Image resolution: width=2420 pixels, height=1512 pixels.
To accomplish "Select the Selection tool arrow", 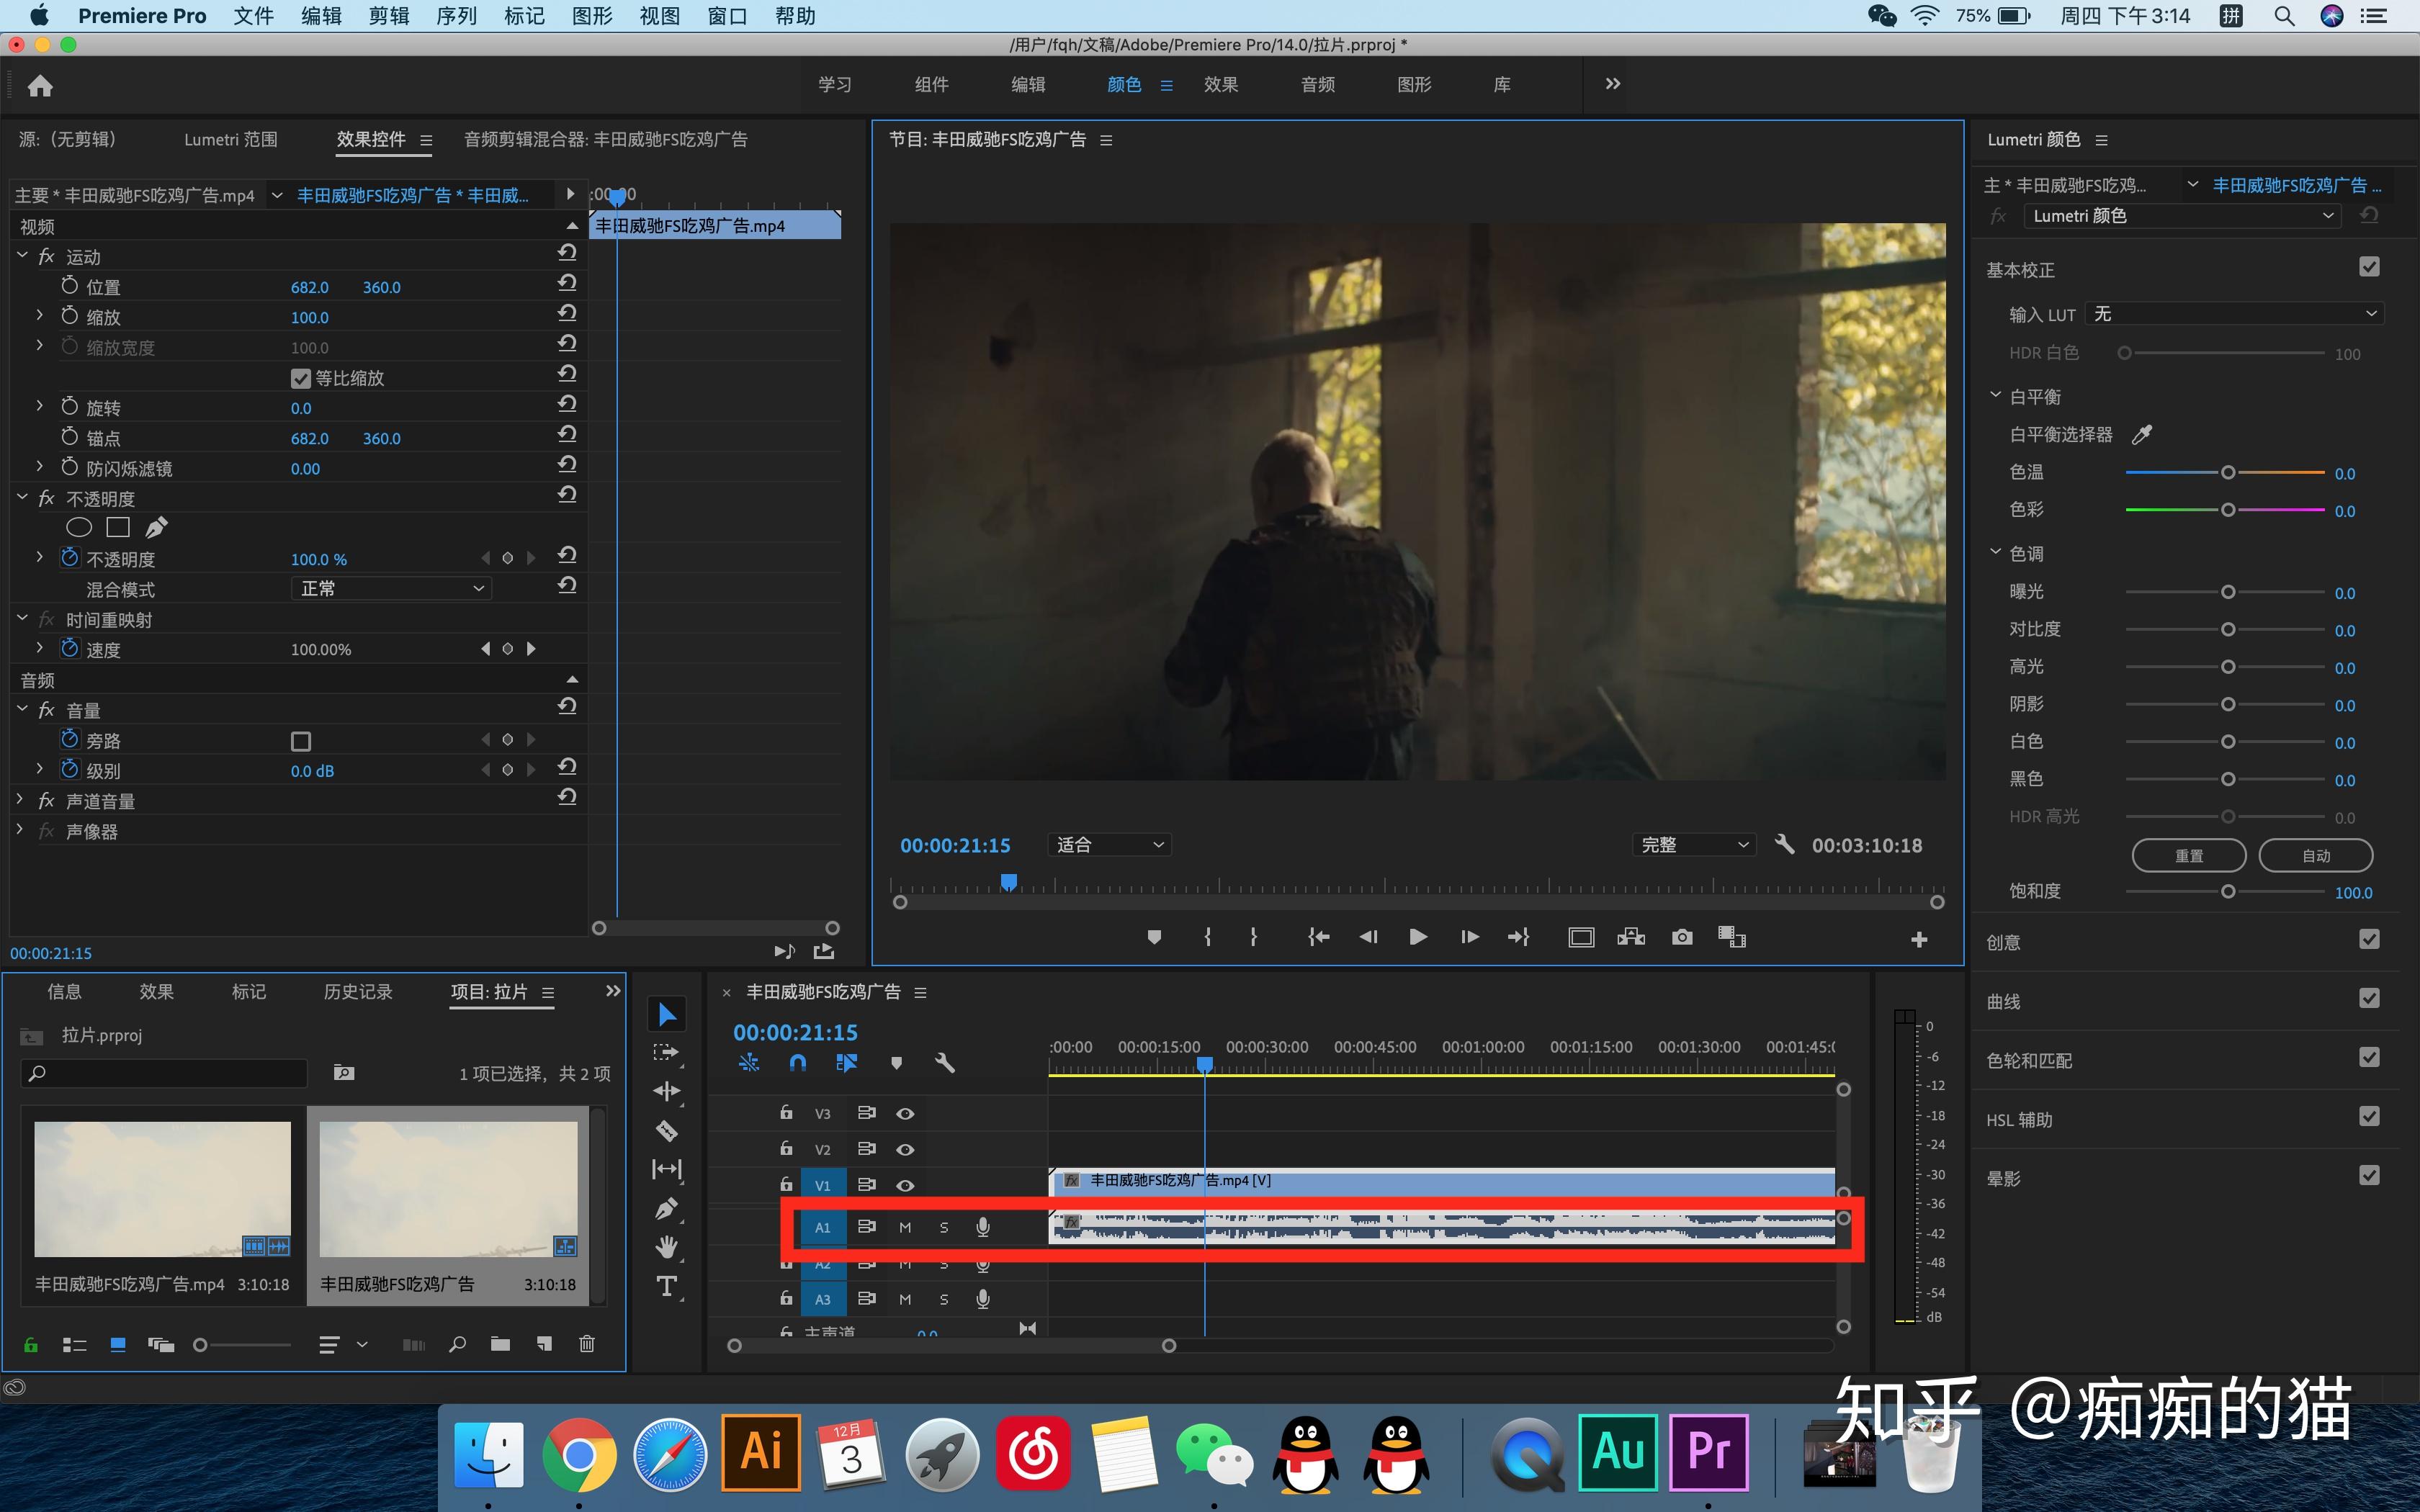I will 667,1014.
